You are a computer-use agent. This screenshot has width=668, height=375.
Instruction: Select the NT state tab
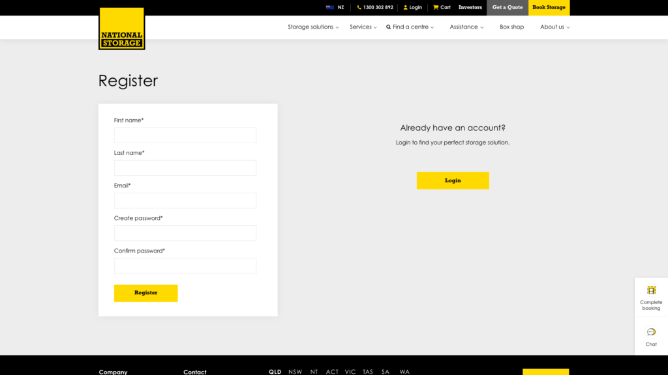point(314,372)
